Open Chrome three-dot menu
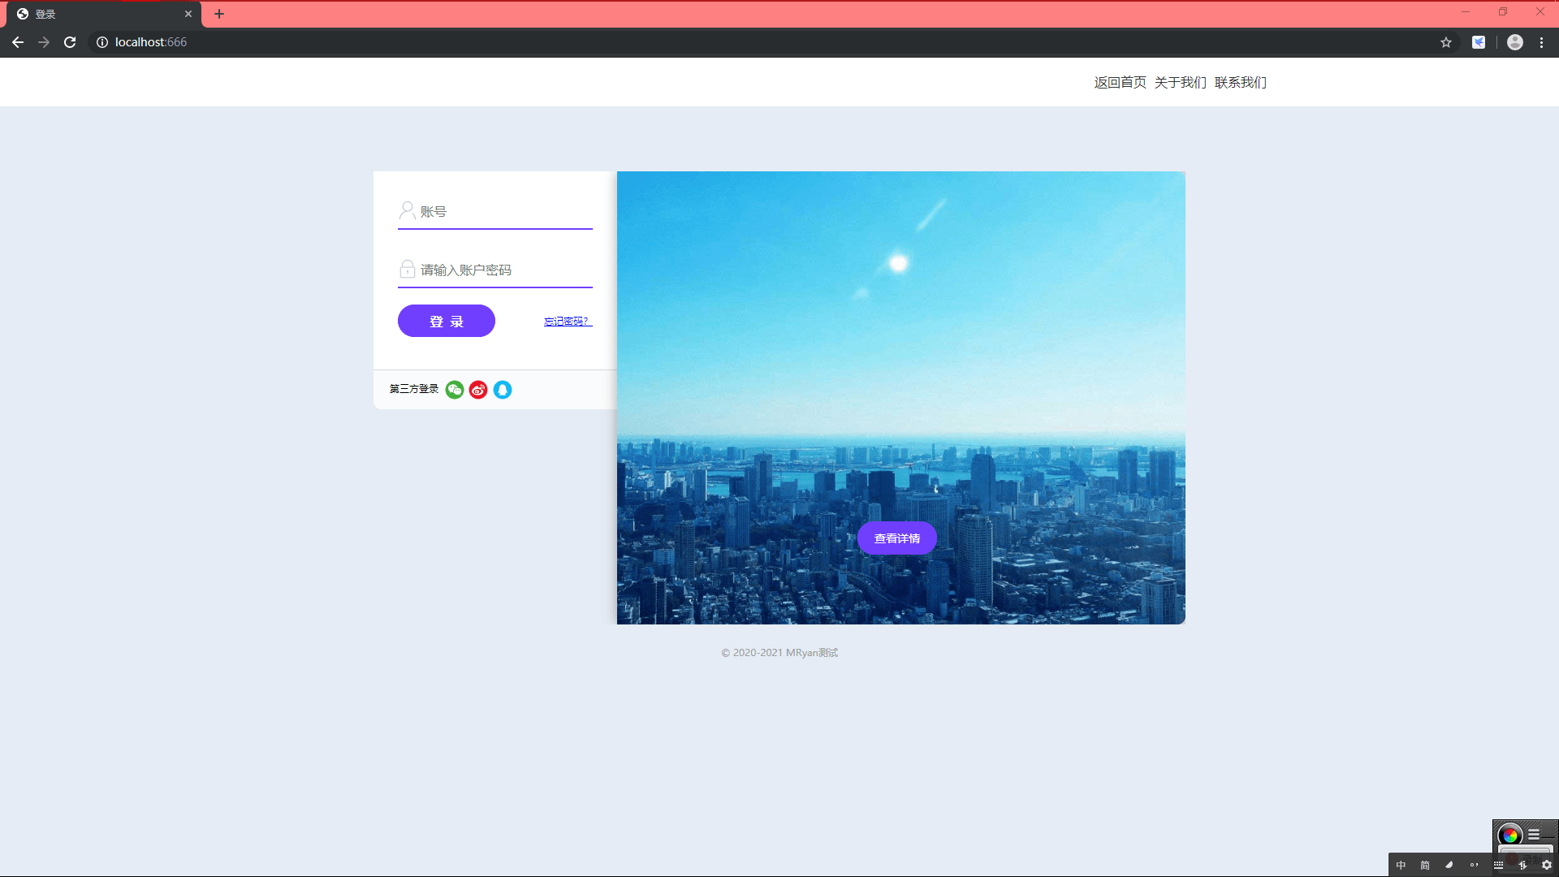The image size is (1559, 877). [x=1541, y=42]
